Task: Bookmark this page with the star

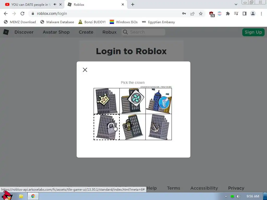Action: pos(201,14)
